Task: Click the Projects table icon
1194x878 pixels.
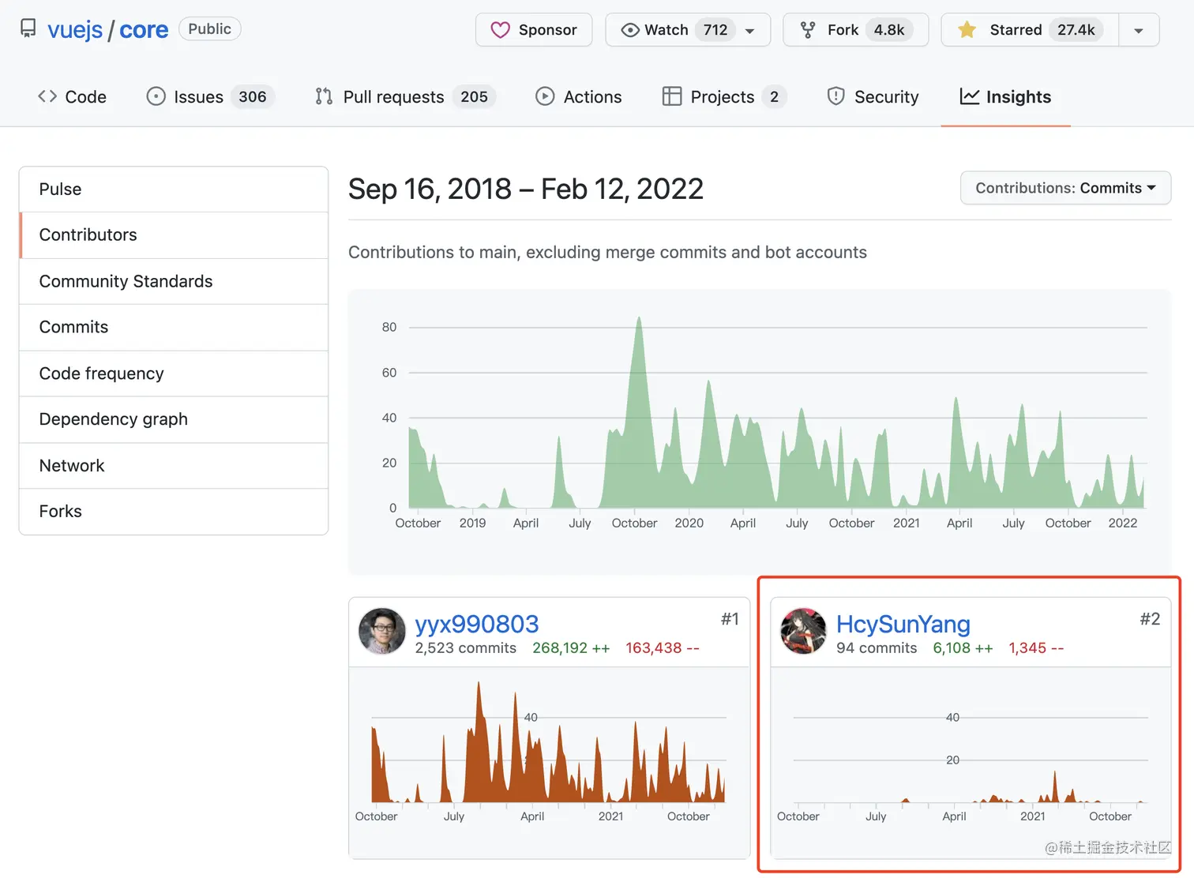Action: 672,96
